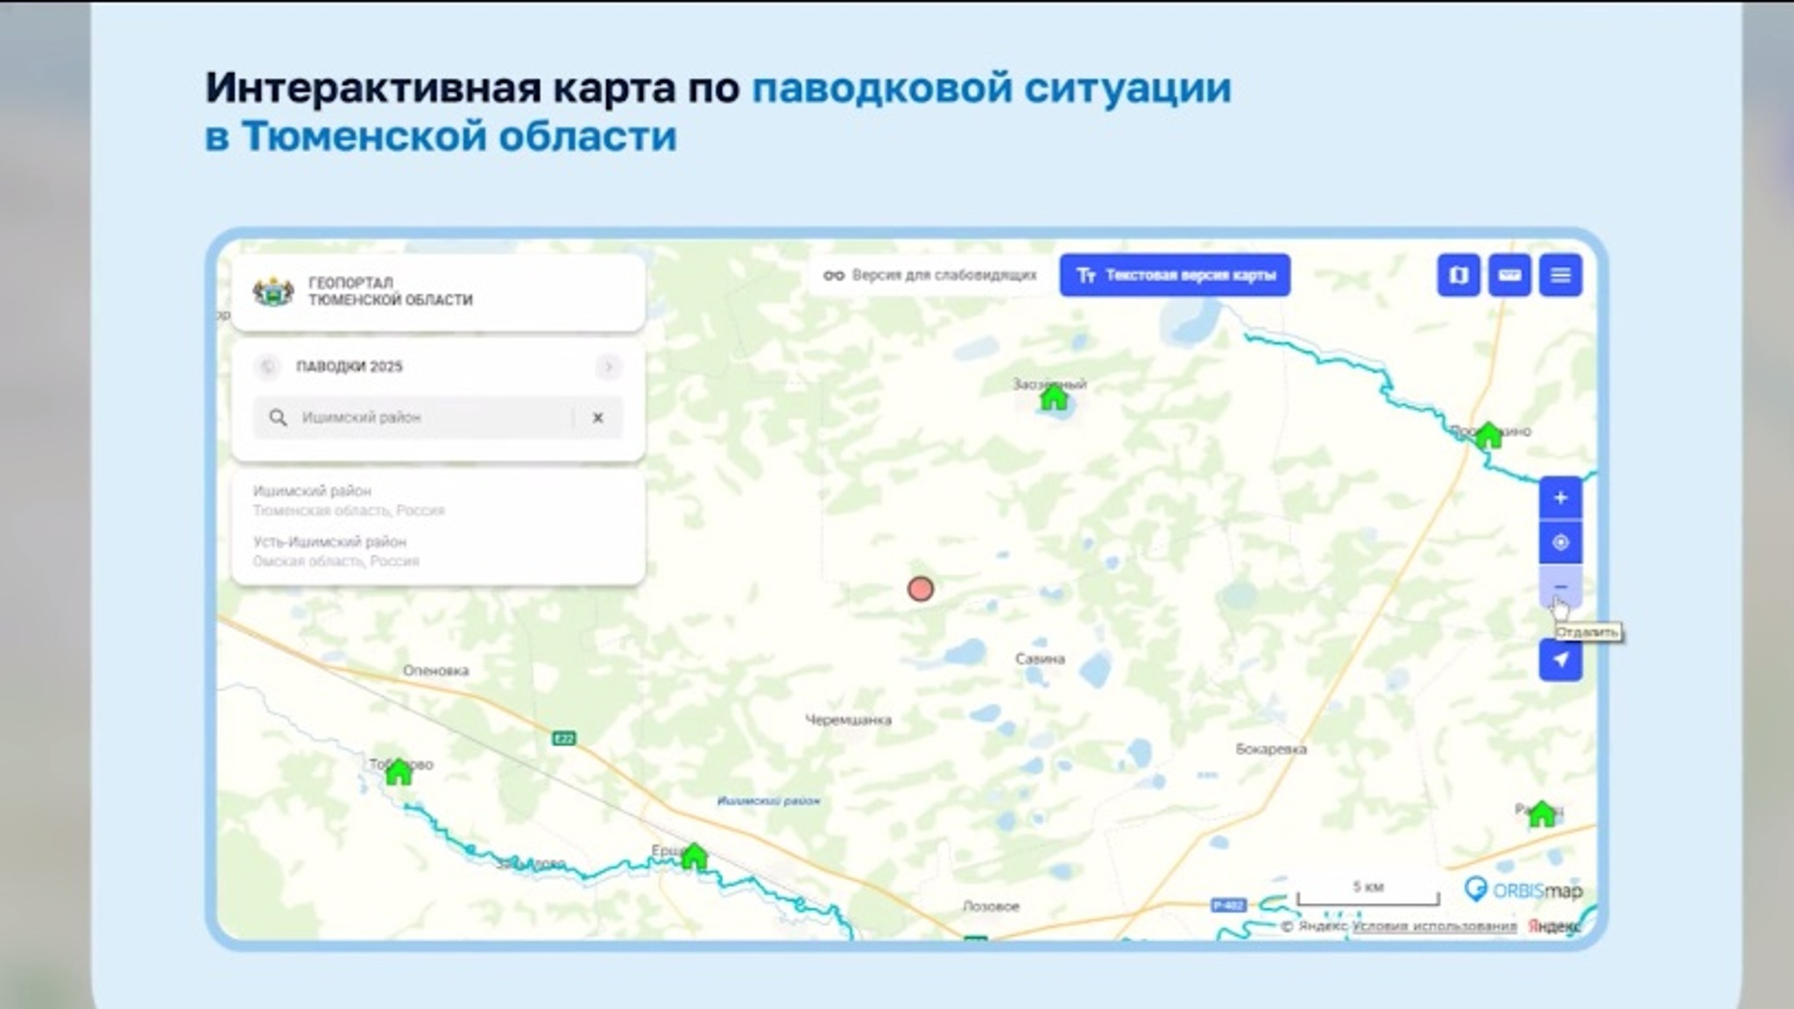Viewport: 1794px width, 1009px height.
Task: Clear the search field with X
Action: pyautogui.click(x=598, y=418)
